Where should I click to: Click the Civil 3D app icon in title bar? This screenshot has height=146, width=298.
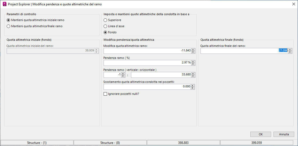click(x=4, y=4)
